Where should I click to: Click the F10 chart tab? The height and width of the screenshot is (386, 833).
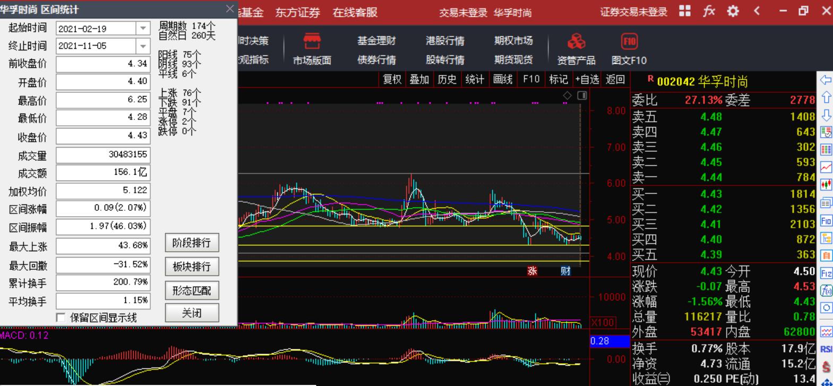(531, 79)
